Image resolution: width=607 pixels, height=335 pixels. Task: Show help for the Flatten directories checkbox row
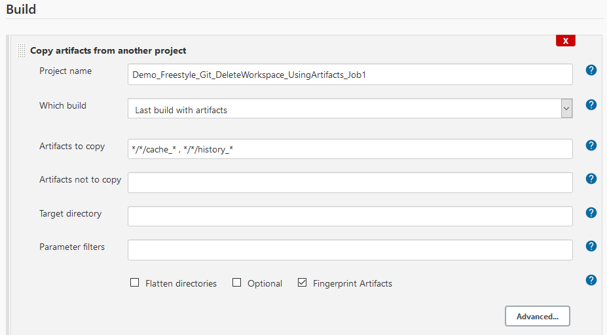591,280
